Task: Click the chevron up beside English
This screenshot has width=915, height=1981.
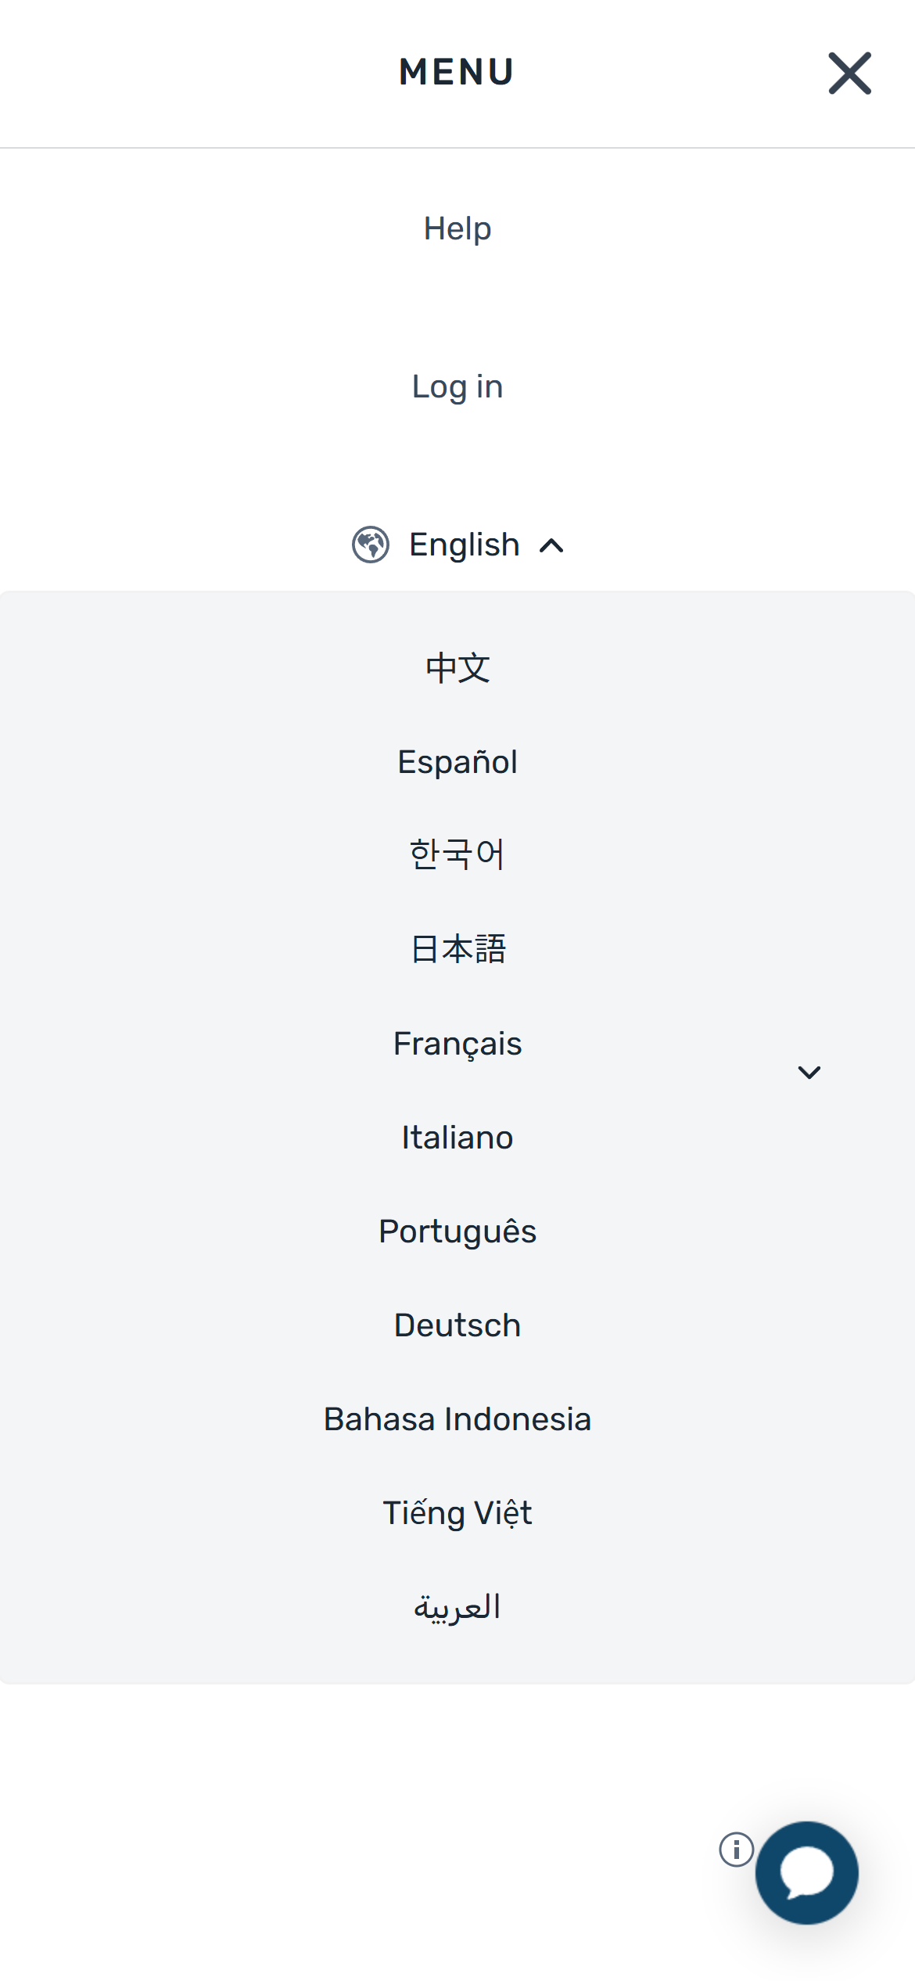Action: 551,545
